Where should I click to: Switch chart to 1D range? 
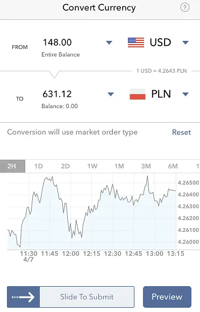click(x=39, y=166)
